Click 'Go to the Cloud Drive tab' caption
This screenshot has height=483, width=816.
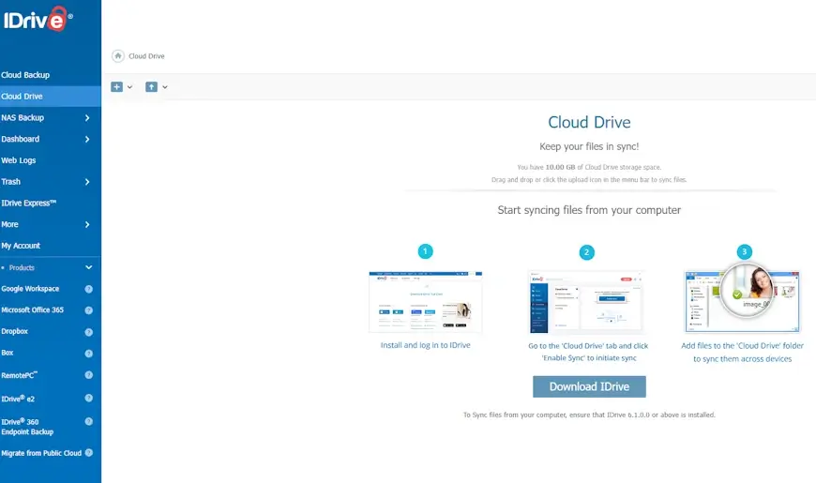[x=588, y=352]
